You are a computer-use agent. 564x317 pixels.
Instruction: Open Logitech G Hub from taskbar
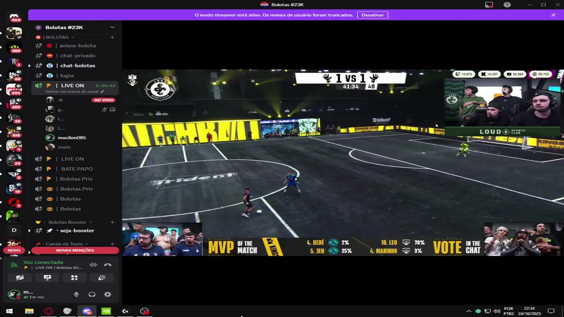click(x=125, y=311)
